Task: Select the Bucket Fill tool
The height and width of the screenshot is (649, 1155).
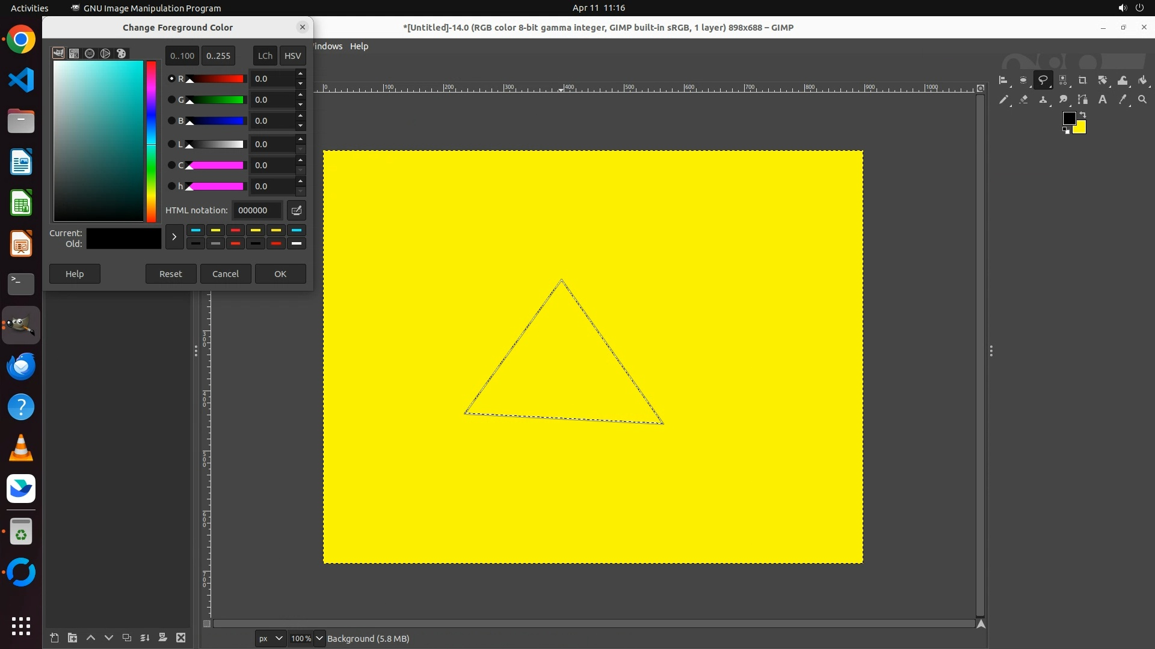Action: click(x=1142, y=80)
